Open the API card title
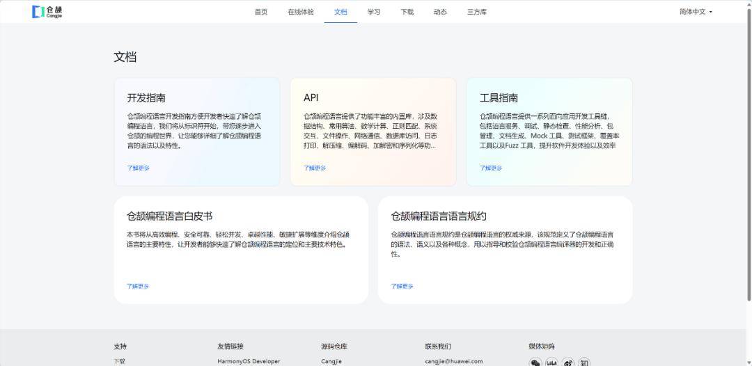 coord(311,98)
